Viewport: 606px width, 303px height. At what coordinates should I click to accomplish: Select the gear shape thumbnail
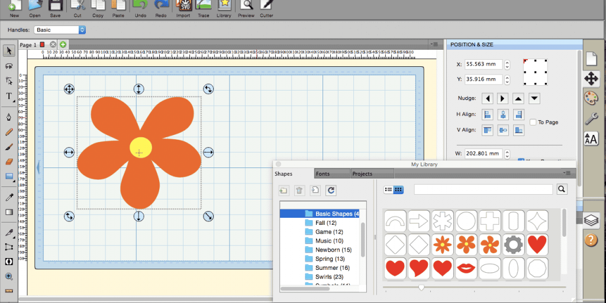[x=514, y=244]
